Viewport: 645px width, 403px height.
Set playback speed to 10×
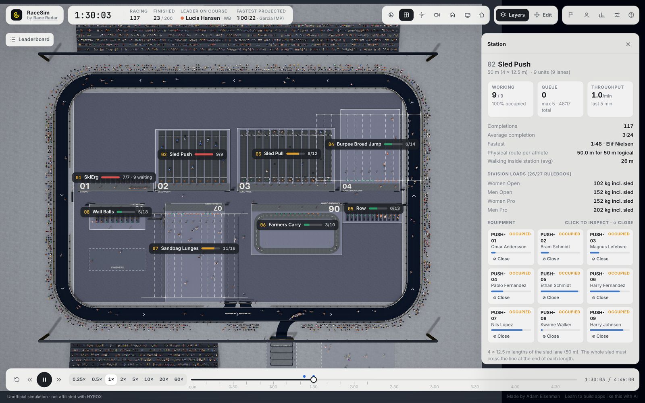click(x=149, y=380)
